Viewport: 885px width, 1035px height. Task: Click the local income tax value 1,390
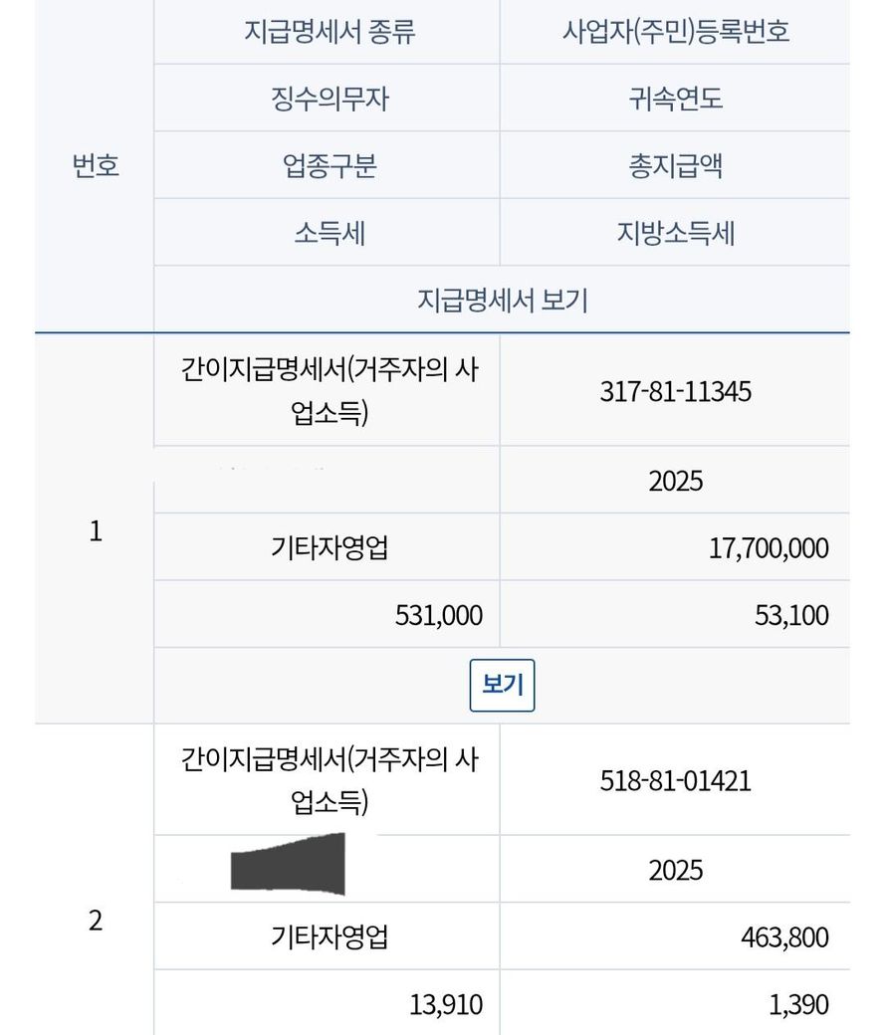pos(798,1004)
